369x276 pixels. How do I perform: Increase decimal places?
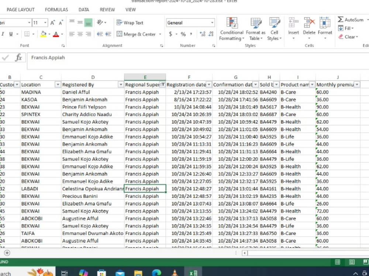[202, 34]
